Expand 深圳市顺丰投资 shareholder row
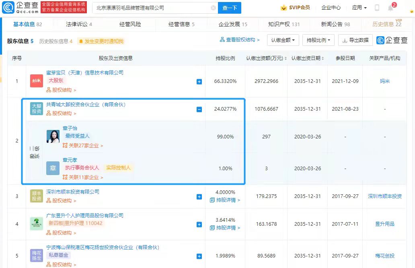The height and width of the screenshot is (268, 415). (199, 197)
